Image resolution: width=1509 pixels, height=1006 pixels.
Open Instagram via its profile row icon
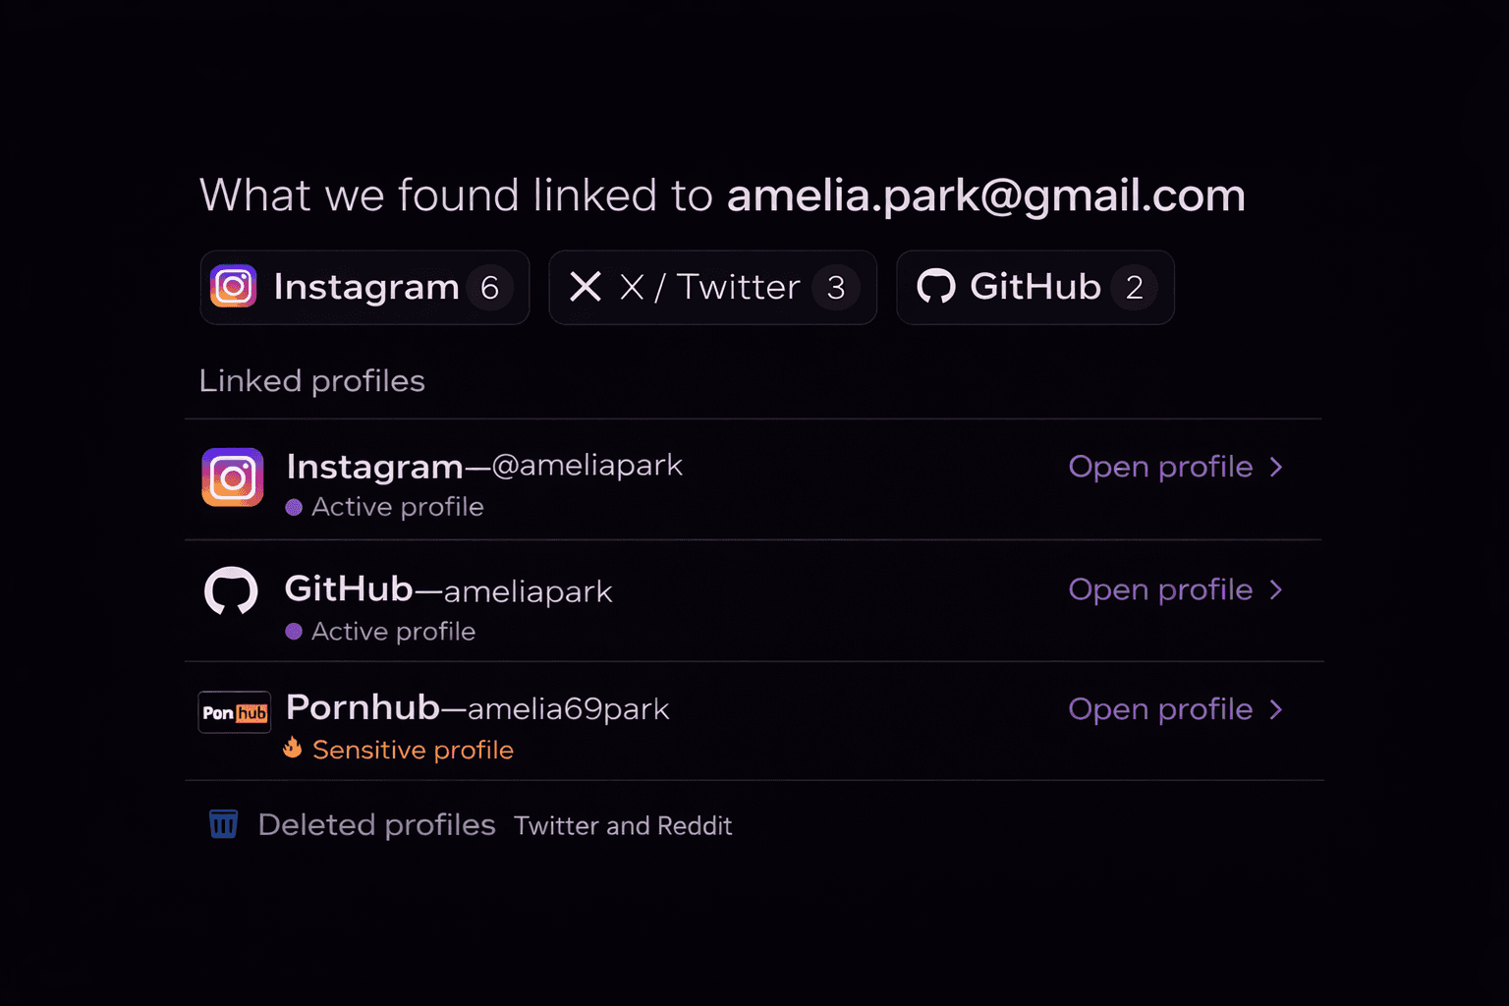[x=233, y=478]
